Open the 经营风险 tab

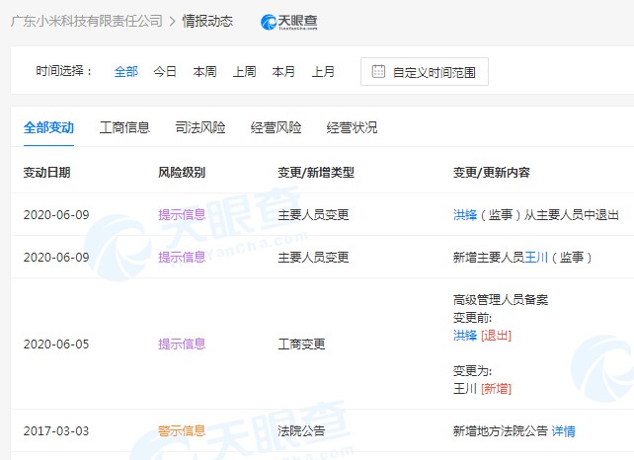(x=276, y=127)
